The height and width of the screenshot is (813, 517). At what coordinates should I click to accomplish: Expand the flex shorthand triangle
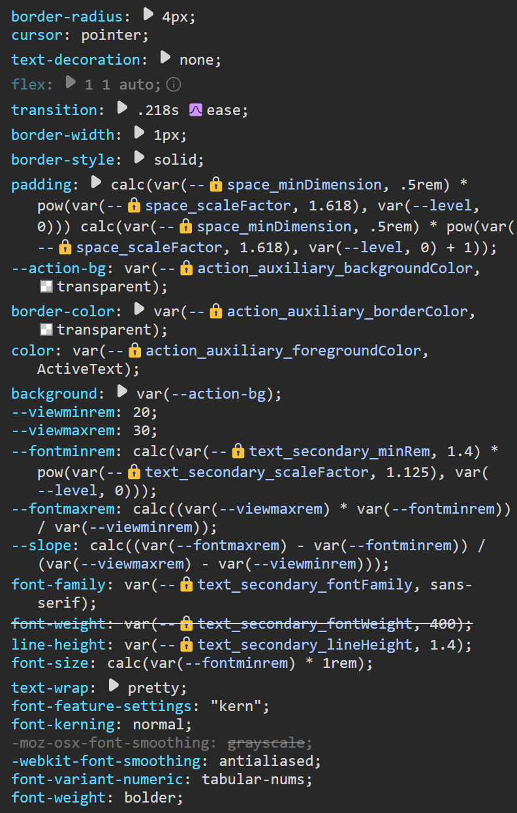click(x=71, y=83)
